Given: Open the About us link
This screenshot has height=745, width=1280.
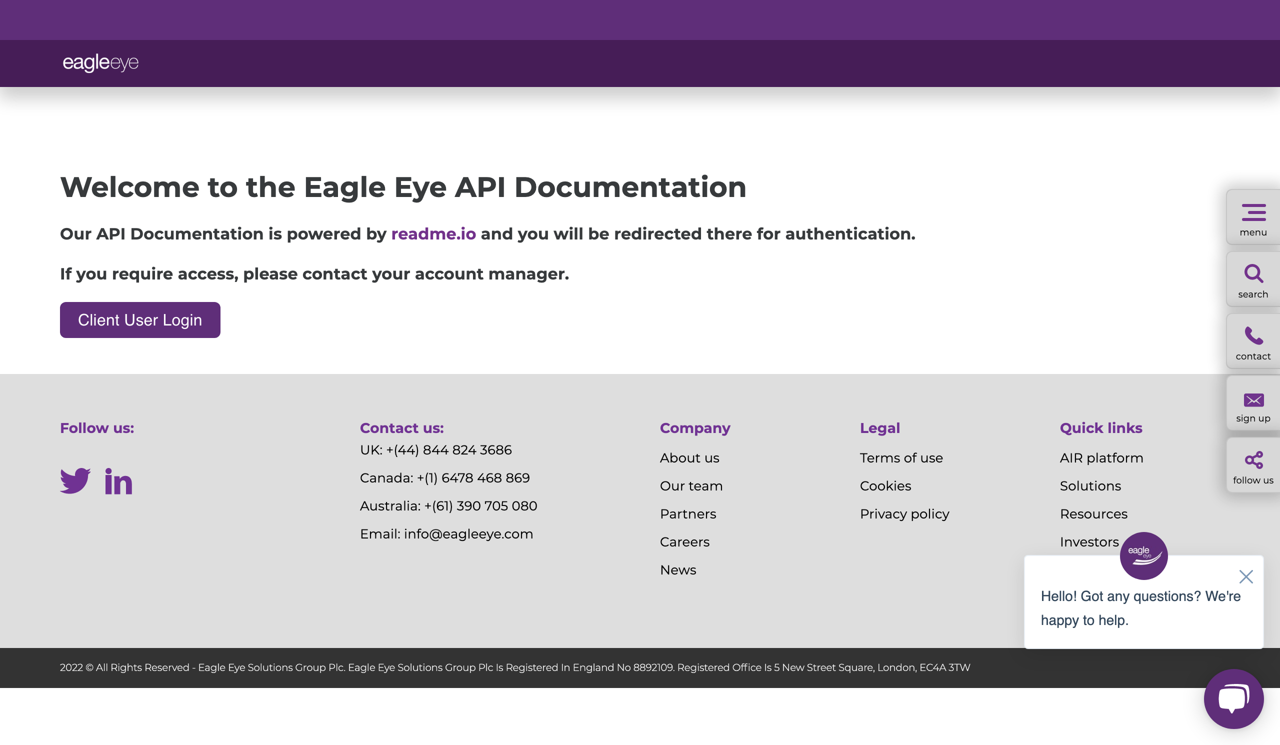Looking at the screenshot, I should tap(689, 458).
